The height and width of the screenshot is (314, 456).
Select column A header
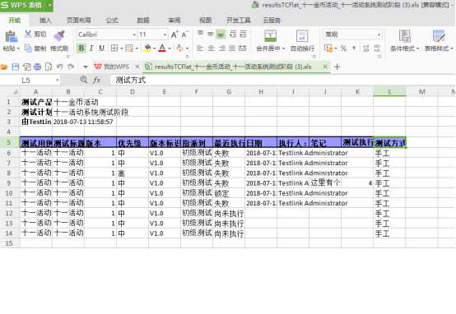click(36, 92)
